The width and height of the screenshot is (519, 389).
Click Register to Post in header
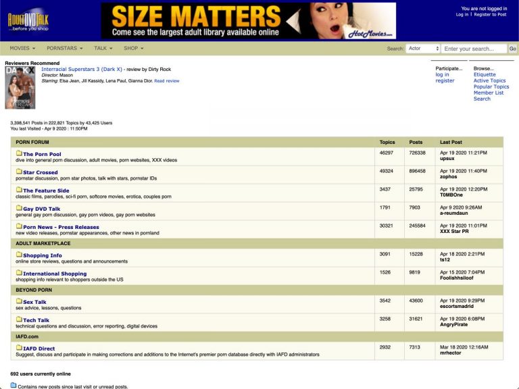tap(490, 15)
